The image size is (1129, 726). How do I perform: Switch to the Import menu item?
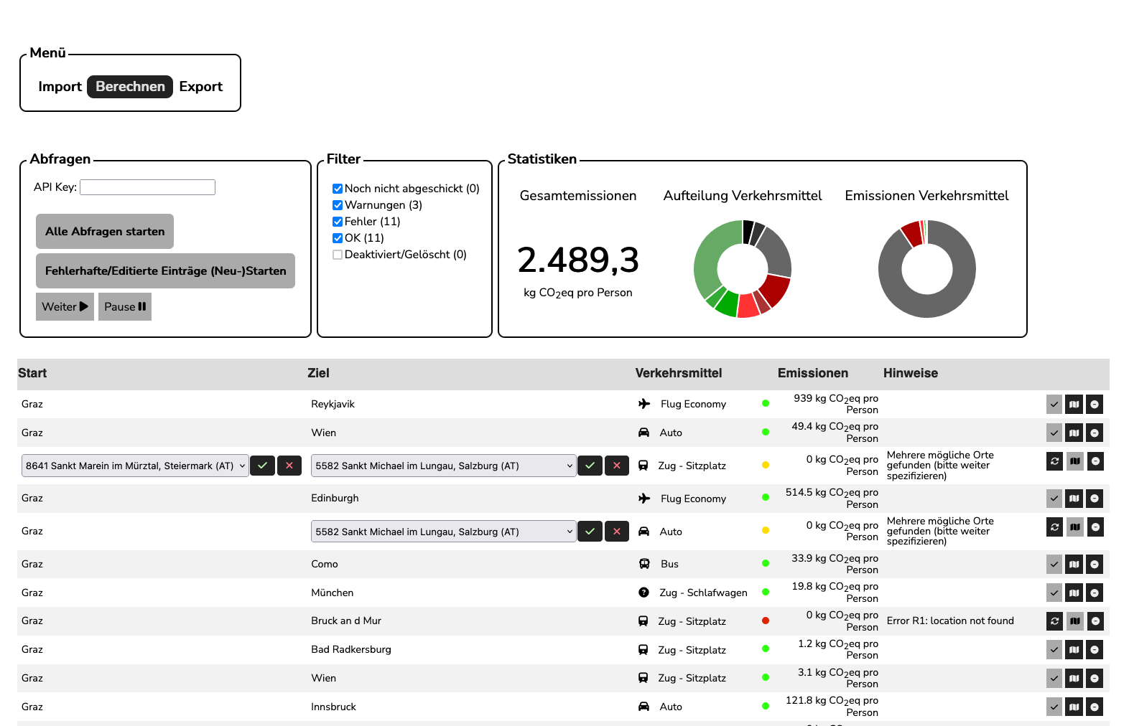coord(60,87)
